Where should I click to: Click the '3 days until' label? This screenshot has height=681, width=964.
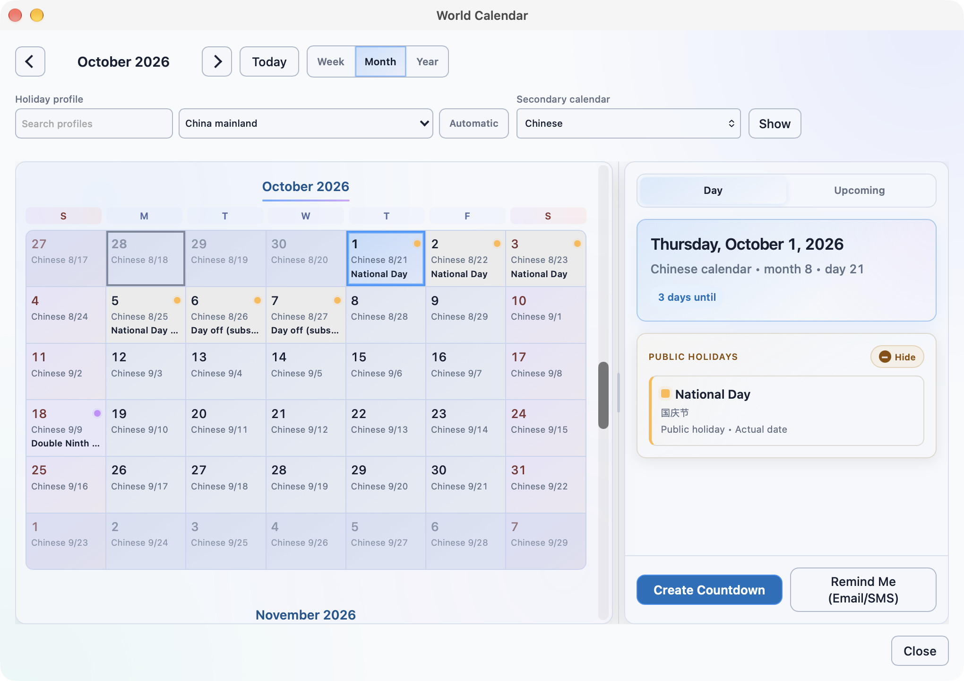687,297
